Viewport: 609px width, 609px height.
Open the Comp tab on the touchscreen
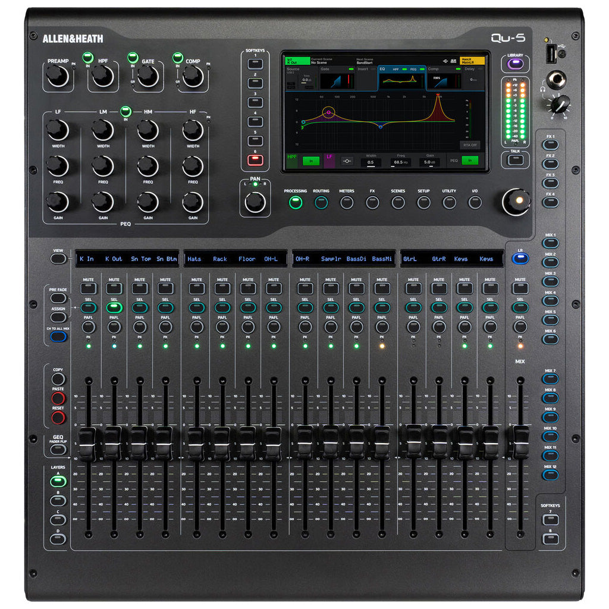pos(445,79)
